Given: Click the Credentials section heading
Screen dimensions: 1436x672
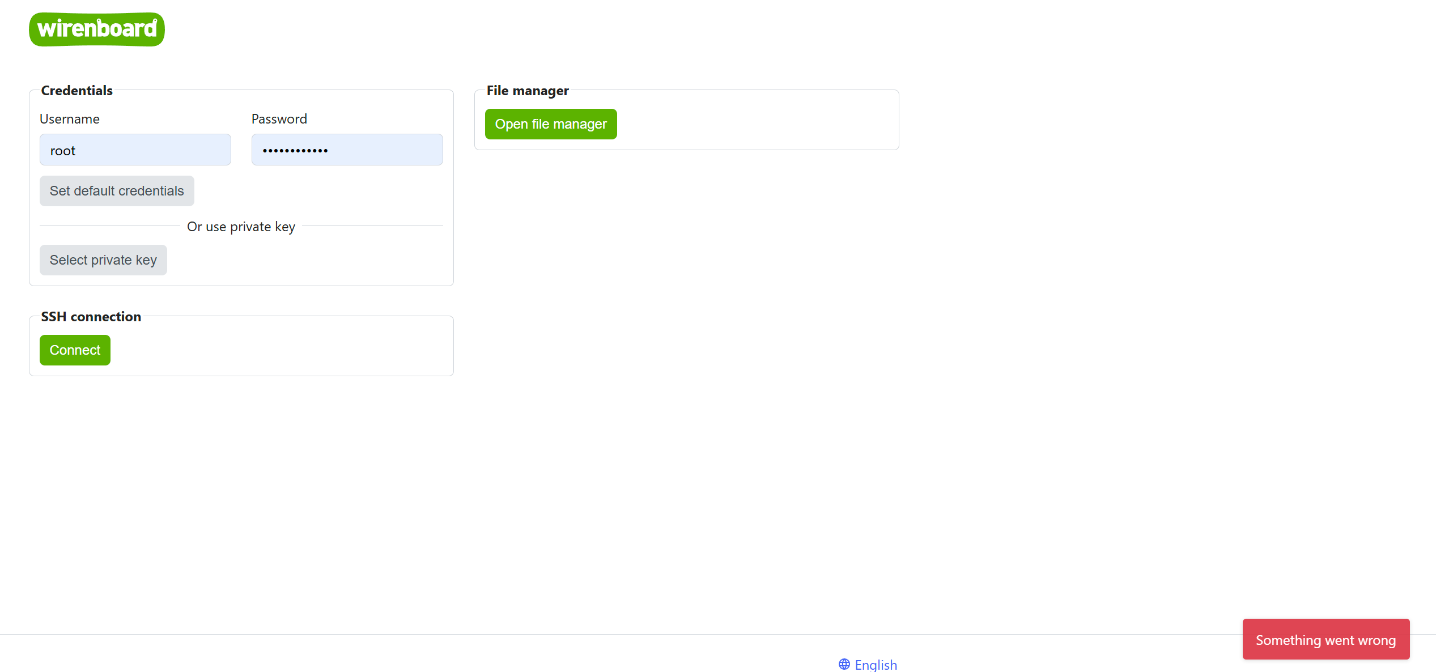Looking at the screenshot, I should [77, 91].
